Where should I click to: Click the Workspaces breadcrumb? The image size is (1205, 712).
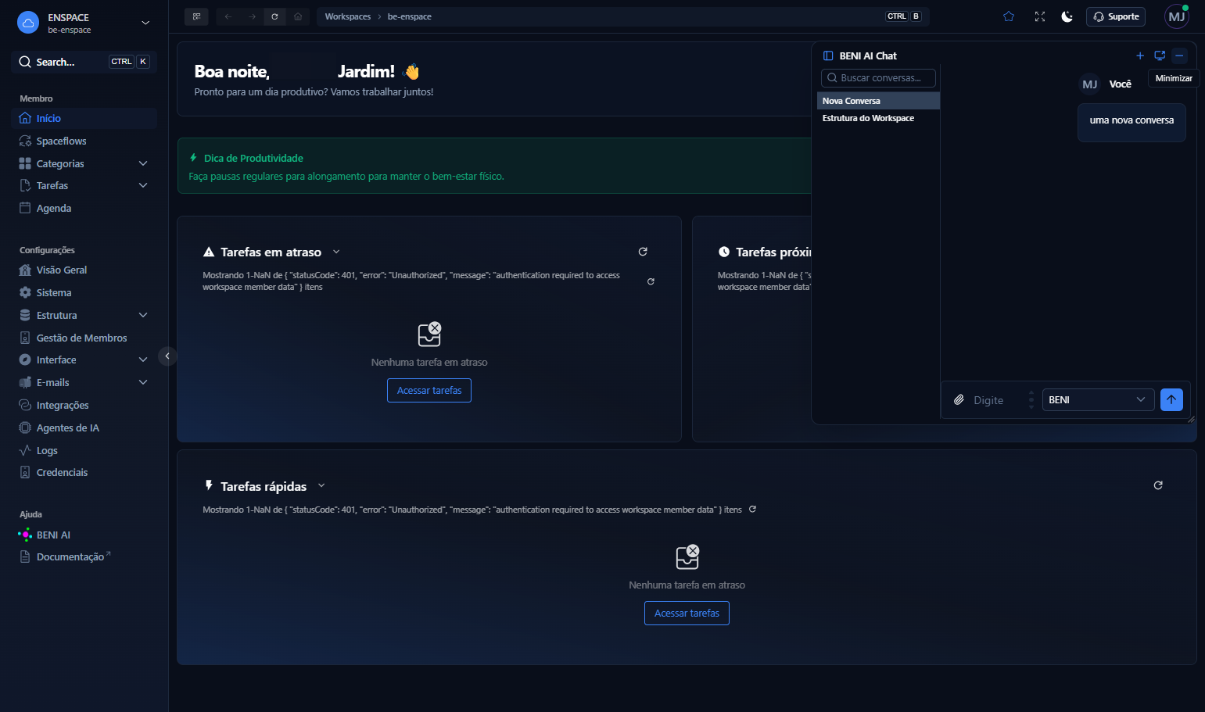[348, 16]
